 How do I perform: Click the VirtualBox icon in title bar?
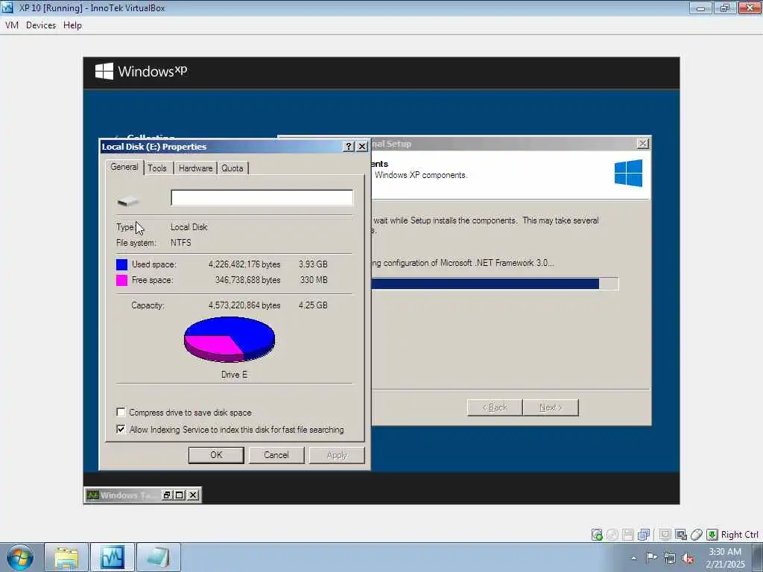pos(7,7)
